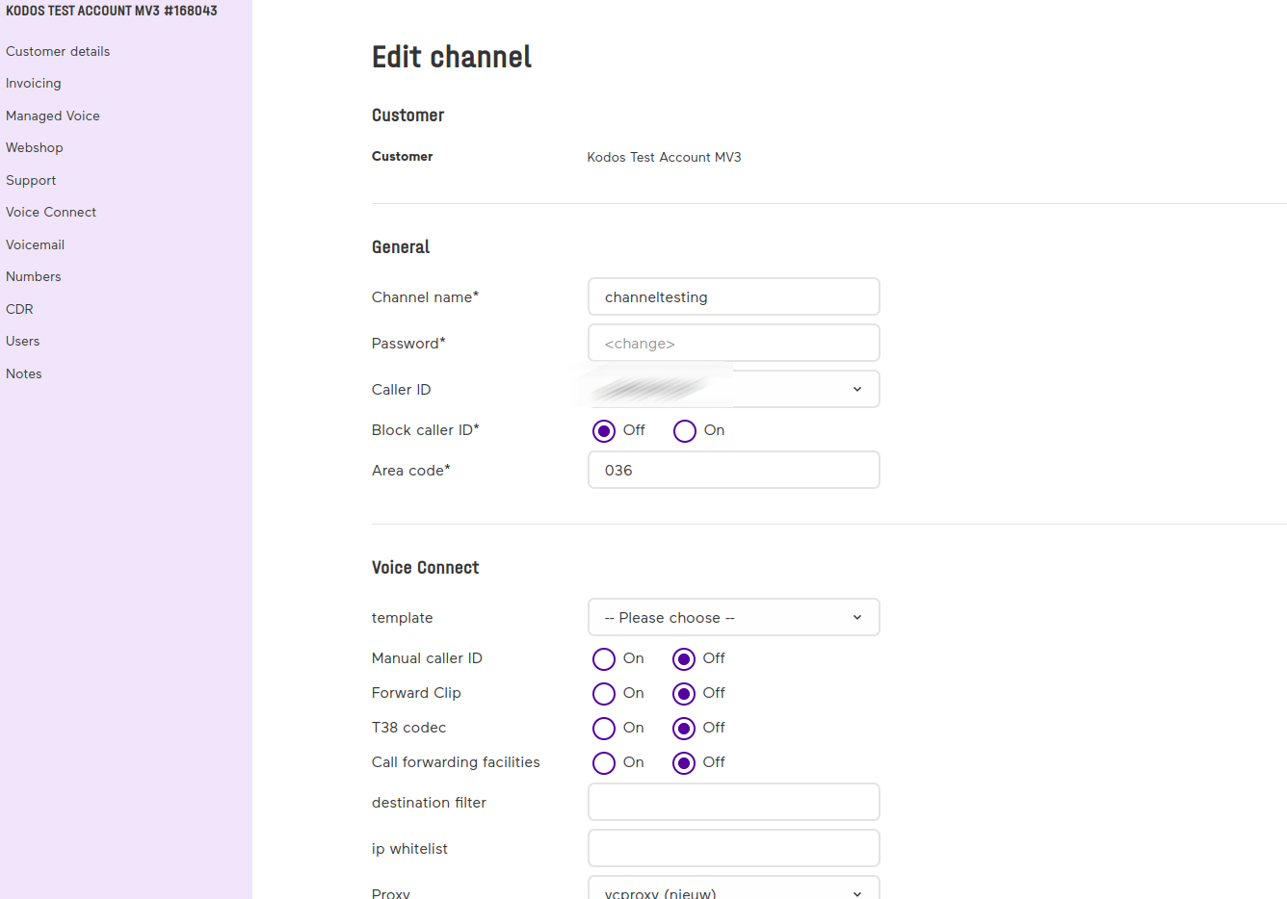Screen dimensions: 1287x899
Task: Open the Caller ID dropdown
Action: click(733, 390)
